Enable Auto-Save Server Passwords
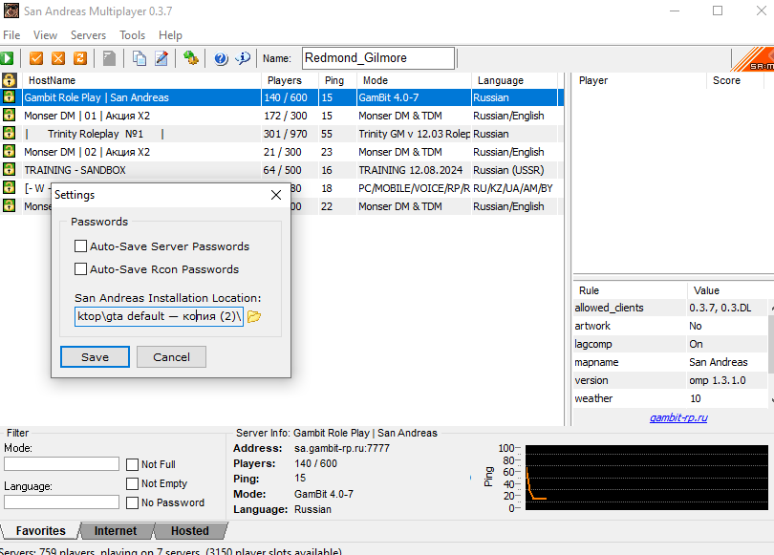774x555 pixels. tap(81, 246)
